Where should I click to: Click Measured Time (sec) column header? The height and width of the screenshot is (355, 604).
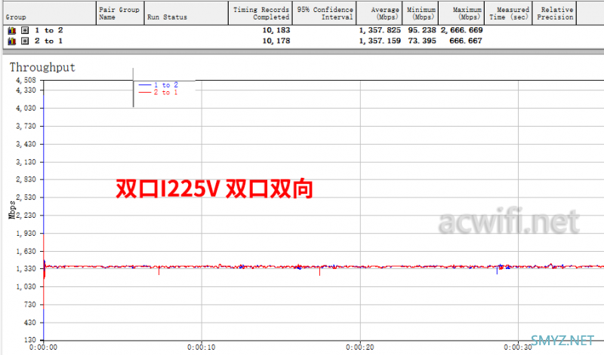coord(508,14)
